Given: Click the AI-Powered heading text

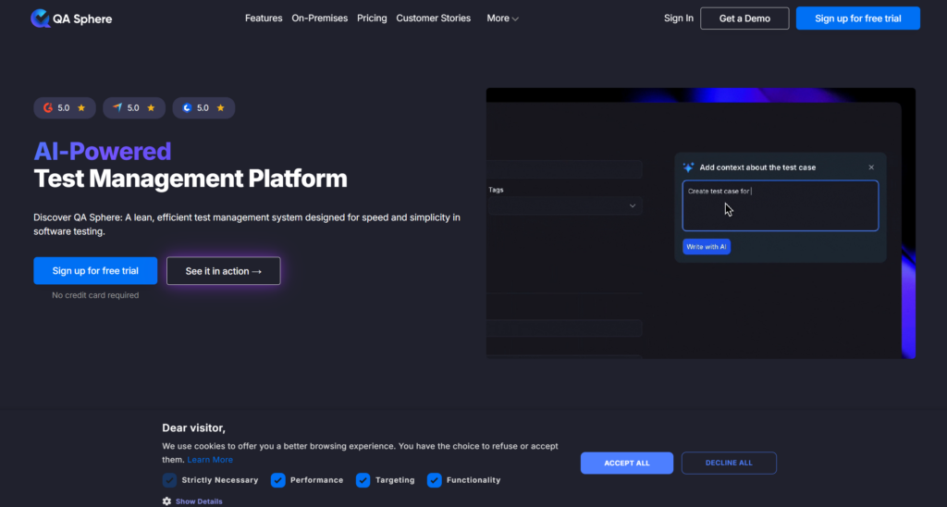Looking at the screenshot, I should [103, 151].
